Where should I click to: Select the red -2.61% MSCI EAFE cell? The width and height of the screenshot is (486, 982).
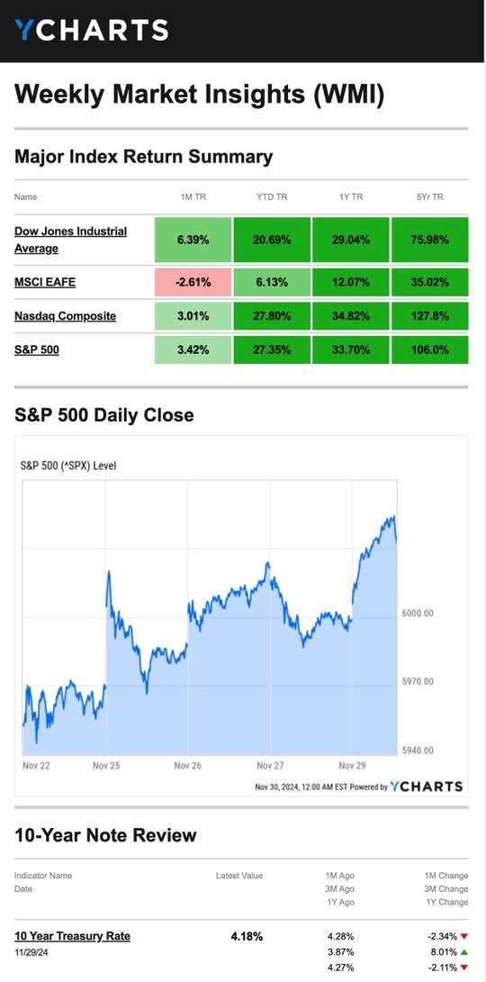click(x=193, y=283)
